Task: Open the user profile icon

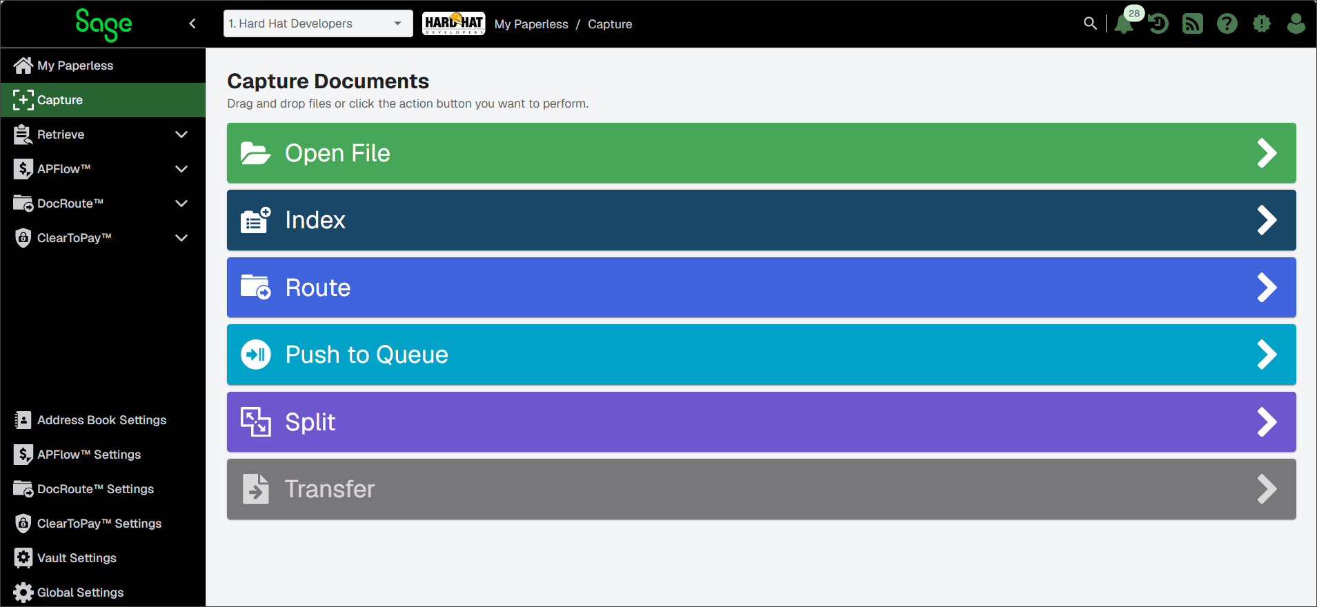Action: (x=1296, y=24)
